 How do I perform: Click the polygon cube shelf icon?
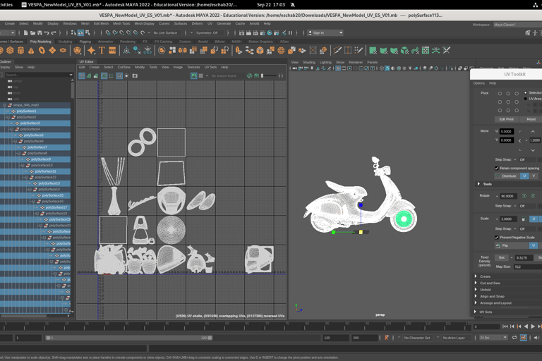click(11, 51)
